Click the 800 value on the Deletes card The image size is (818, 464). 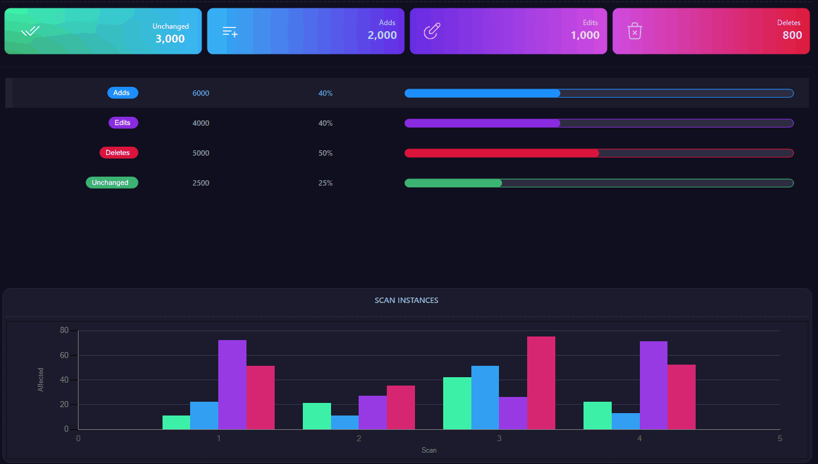click(792, 35)
